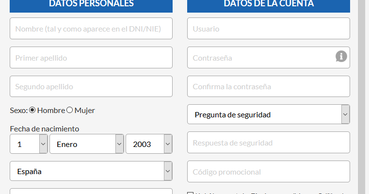This screenshot has width=369, height=194.
Task: Click the Primer apellido field
Action: coord(91,57)
